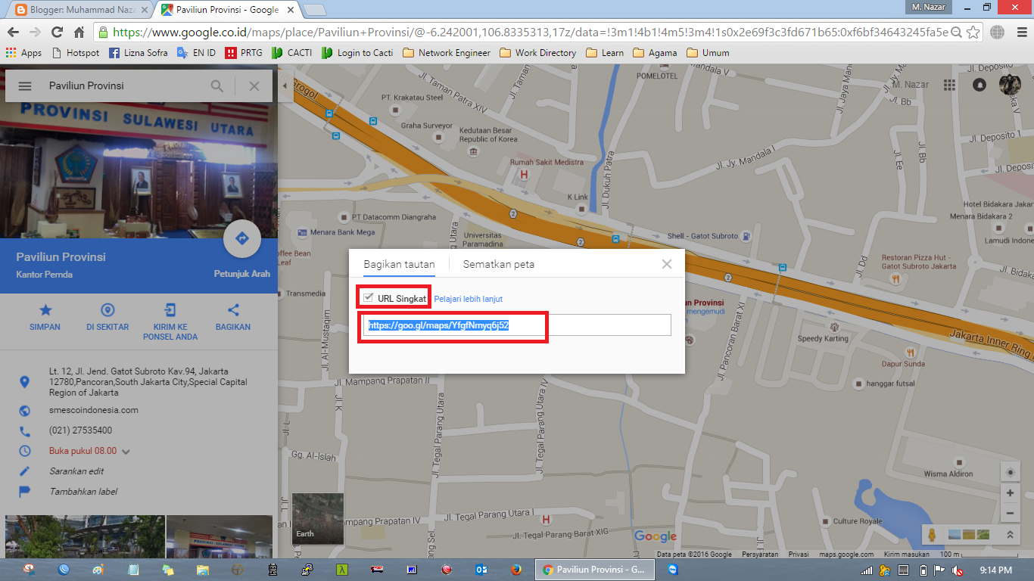Click the KIRIM KE PONSEL ANDA icon
Viewport: 1034px width, 581px height.
pos(170,309)
